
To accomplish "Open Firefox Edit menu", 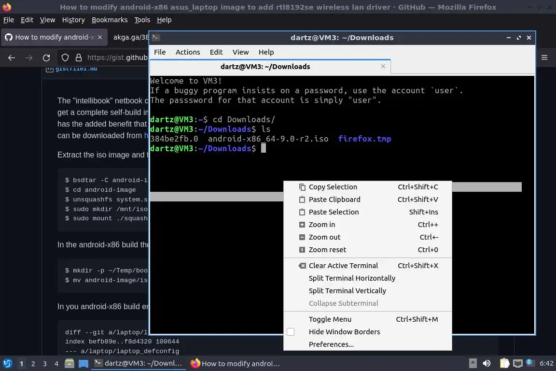I will tap(27, 20).
